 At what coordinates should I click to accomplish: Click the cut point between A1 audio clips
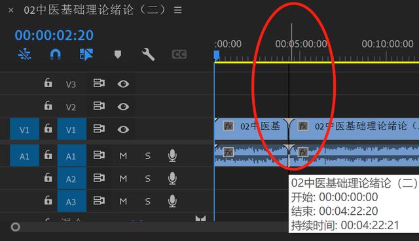289,155
